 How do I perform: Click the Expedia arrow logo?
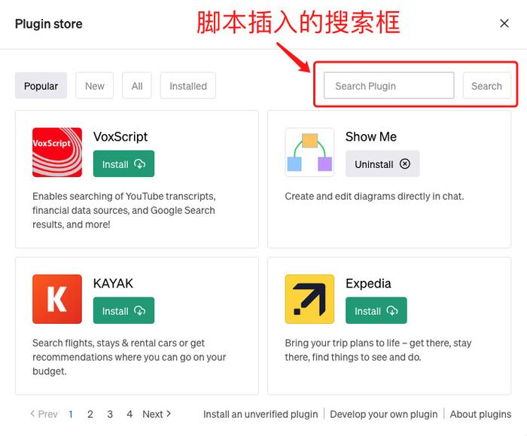coord(309,299)
